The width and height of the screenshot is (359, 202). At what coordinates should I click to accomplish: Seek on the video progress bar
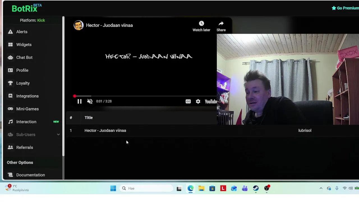pos(145,96)
